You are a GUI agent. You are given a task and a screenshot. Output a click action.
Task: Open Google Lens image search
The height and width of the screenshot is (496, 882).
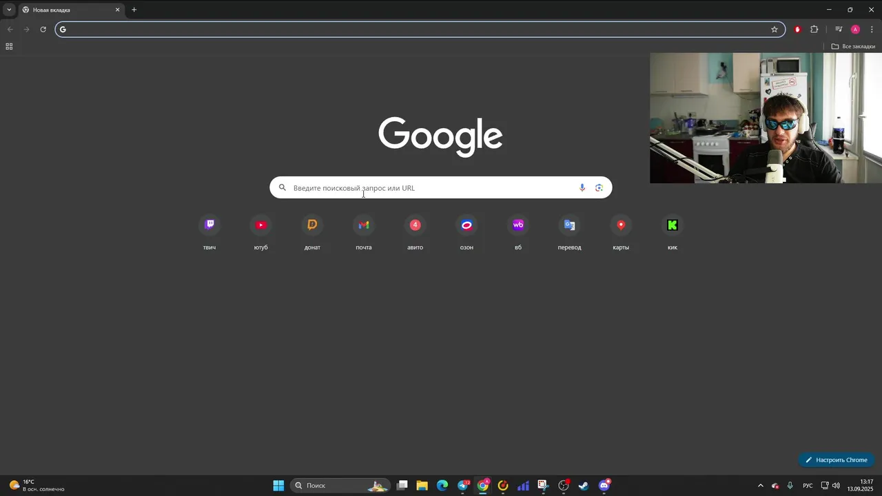pos(599,187)
